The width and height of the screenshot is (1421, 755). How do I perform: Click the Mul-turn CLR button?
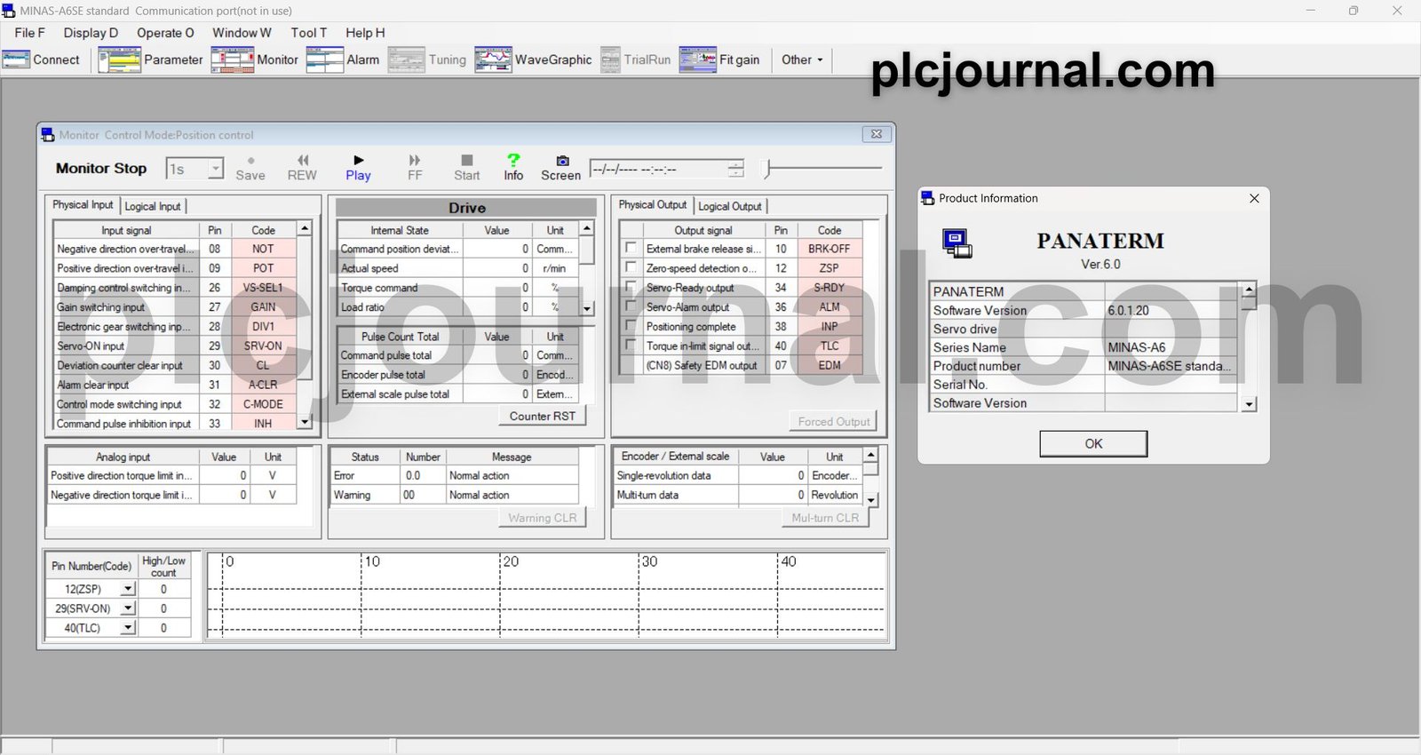coord(825,518)
